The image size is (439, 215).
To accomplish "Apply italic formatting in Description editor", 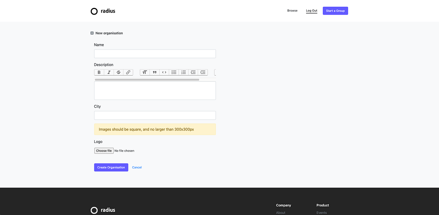I will [109, 72].
